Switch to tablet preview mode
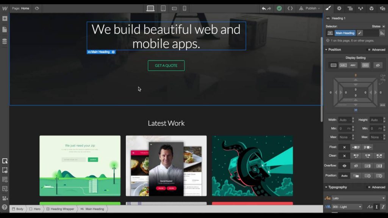Screen dimensions: 388x218 [x=163, y=8]
